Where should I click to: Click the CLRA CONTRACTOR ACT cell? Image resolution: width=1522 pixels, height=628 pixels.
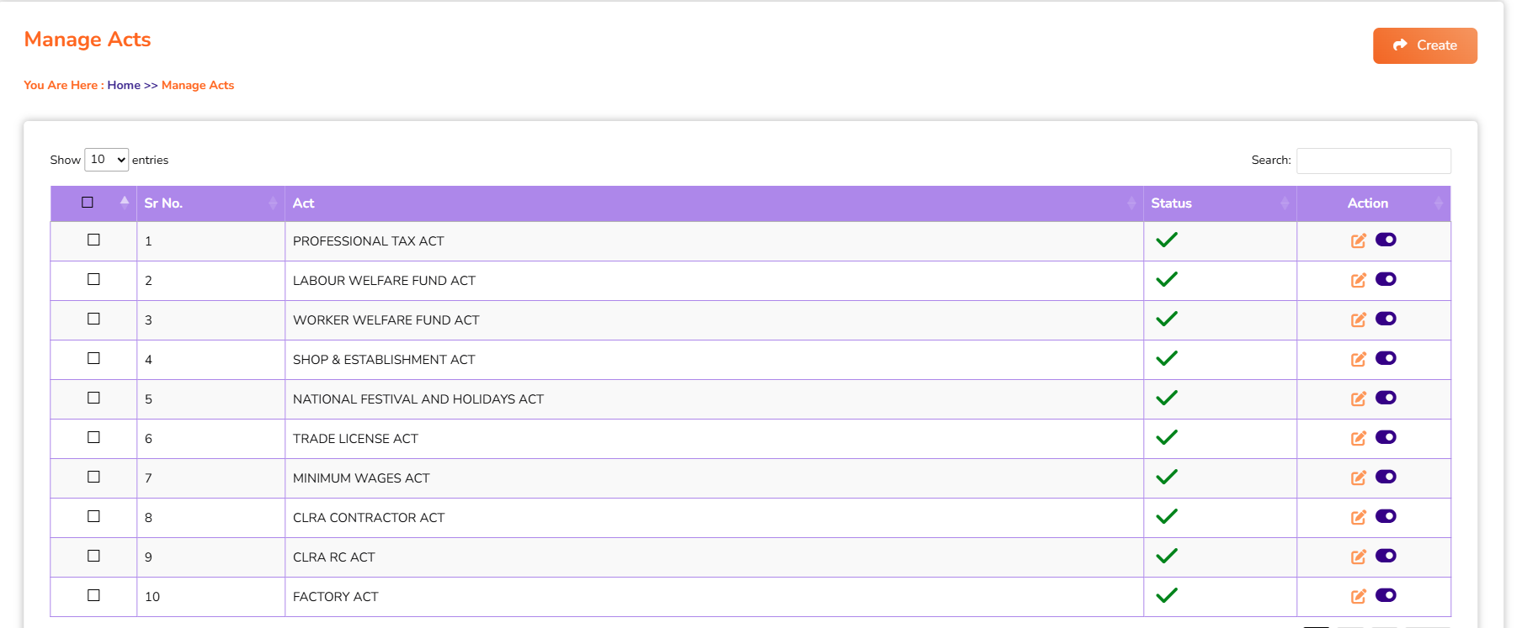point(714,518)
